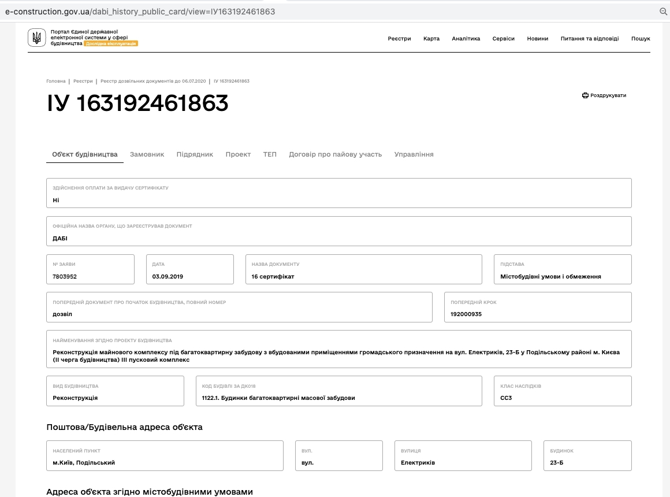The image size is (670, 497).
Task: Click the Поштова/Будівельна адреса об'єкта heading
Action: pyautogui.click(x=124, y=427)
